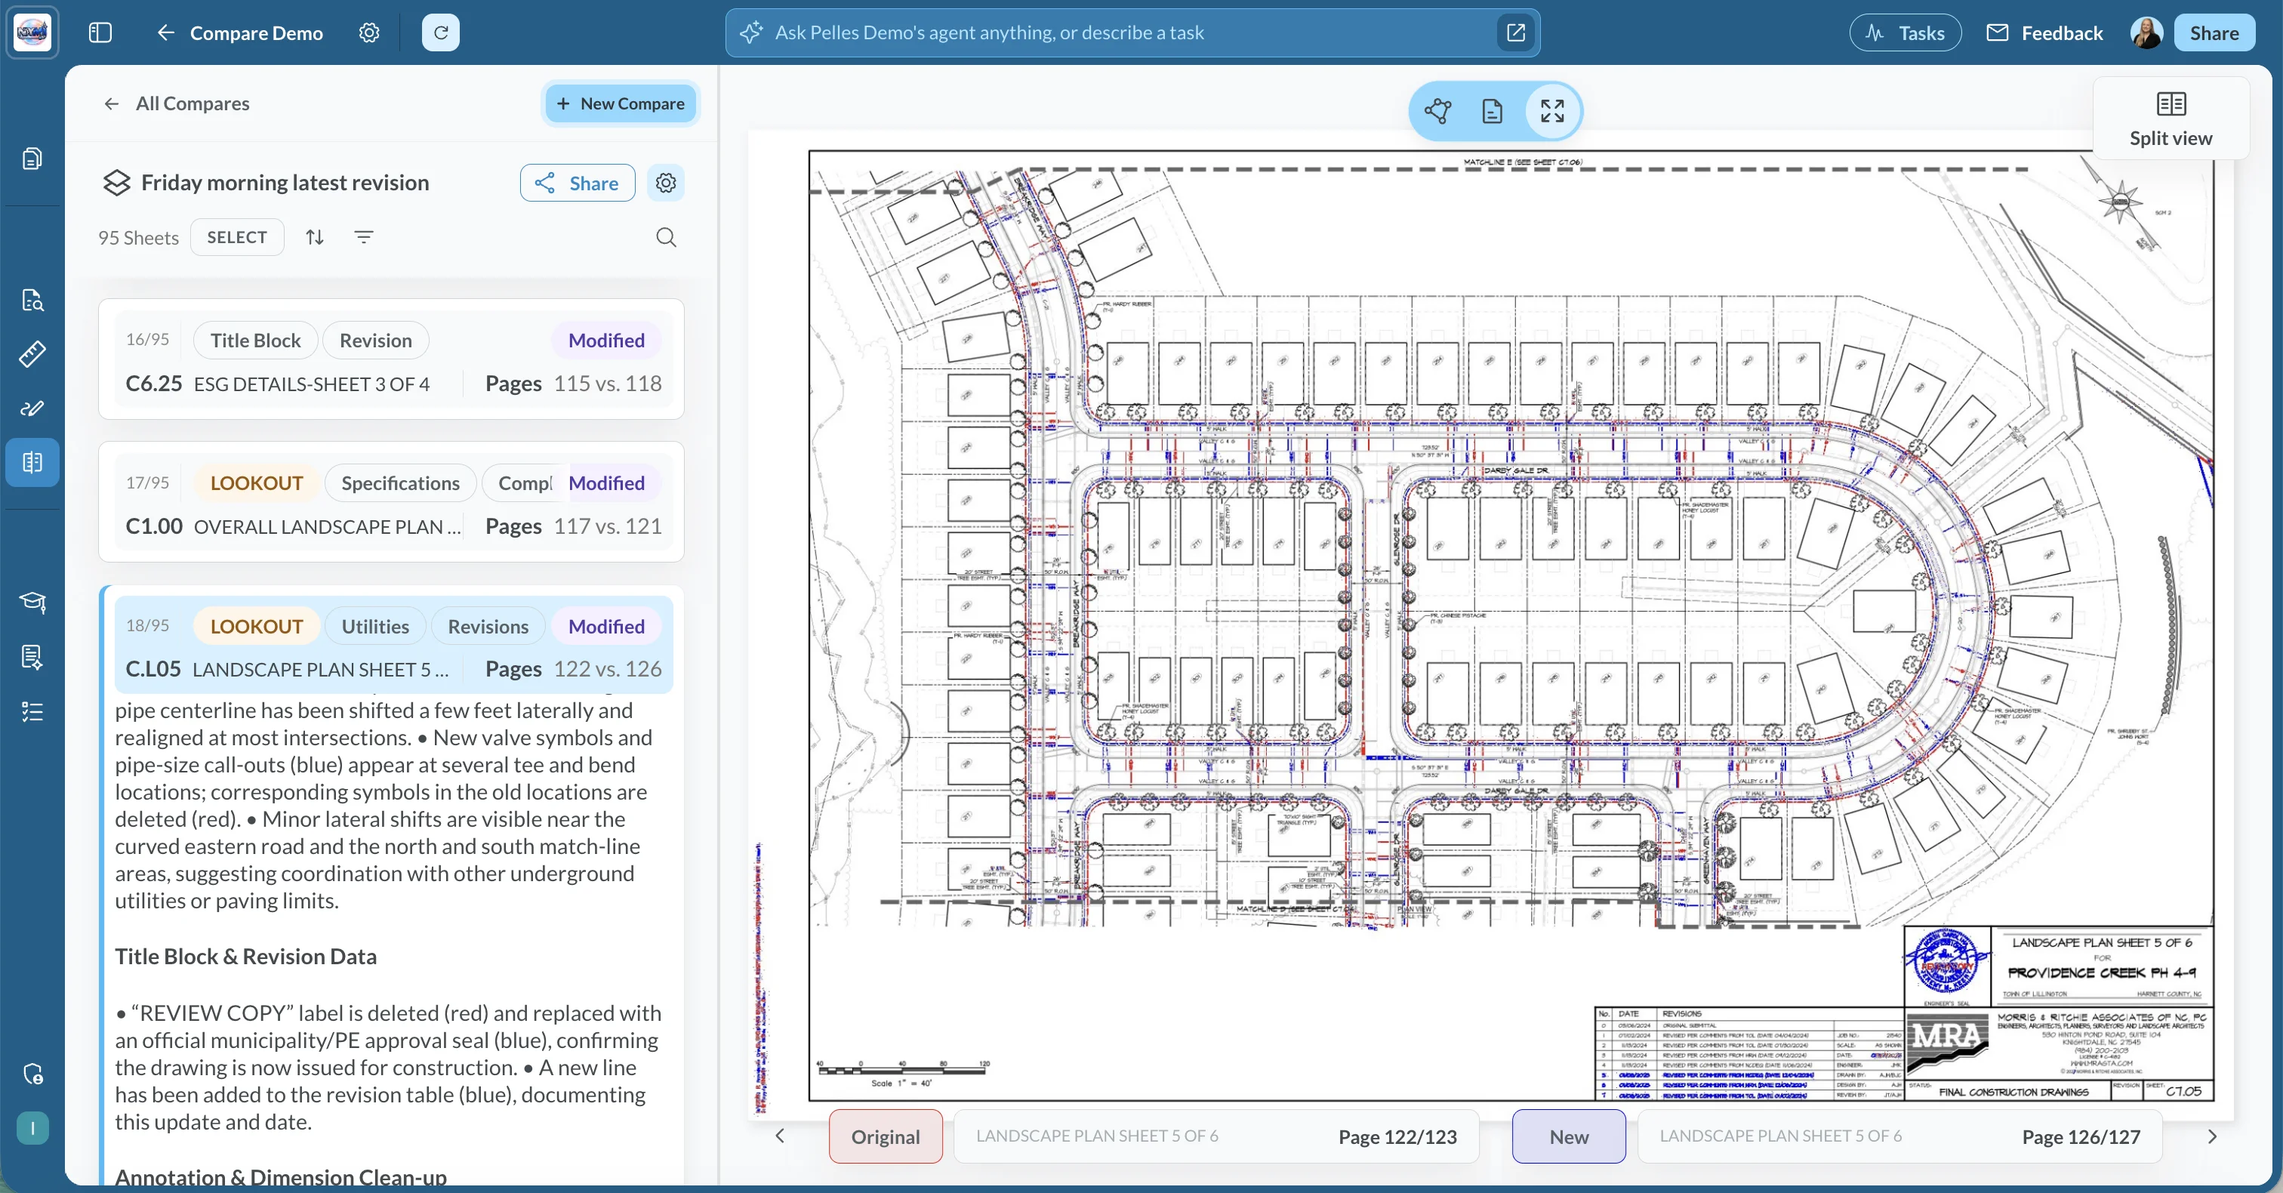This screenshot has width=2283, height=1193.
Task: Open the graduation cap learning icon
Action: (32, 603)
